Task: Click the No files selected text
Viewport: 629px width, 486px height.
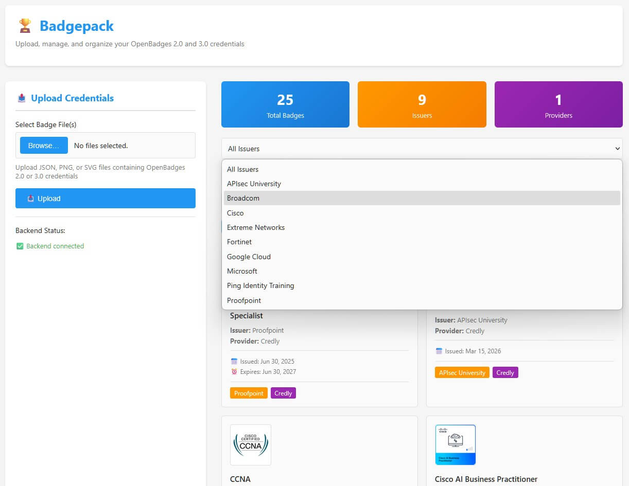Action: click(x=101, y=146)
